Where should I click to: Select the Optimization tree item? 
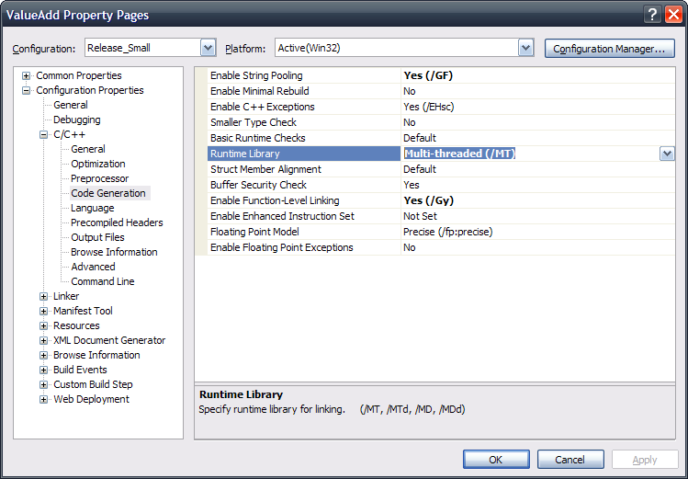click(100, 164)
